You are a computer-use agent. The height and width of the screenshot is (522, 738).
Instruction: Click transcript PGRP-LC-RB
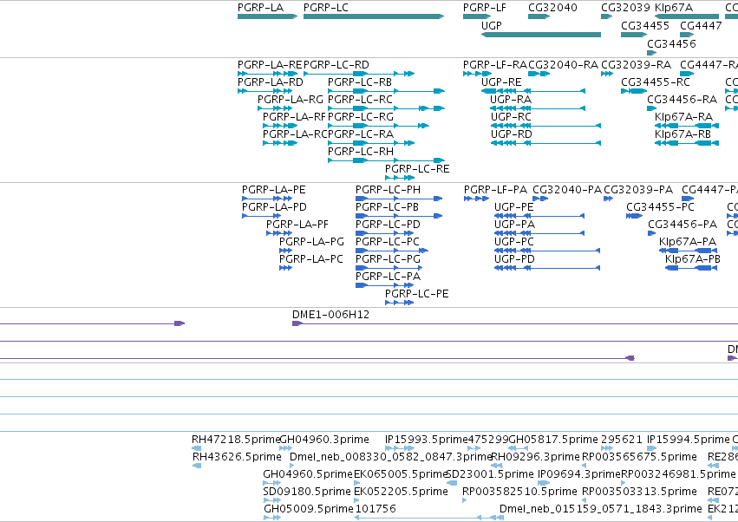[x=386, y=91]
